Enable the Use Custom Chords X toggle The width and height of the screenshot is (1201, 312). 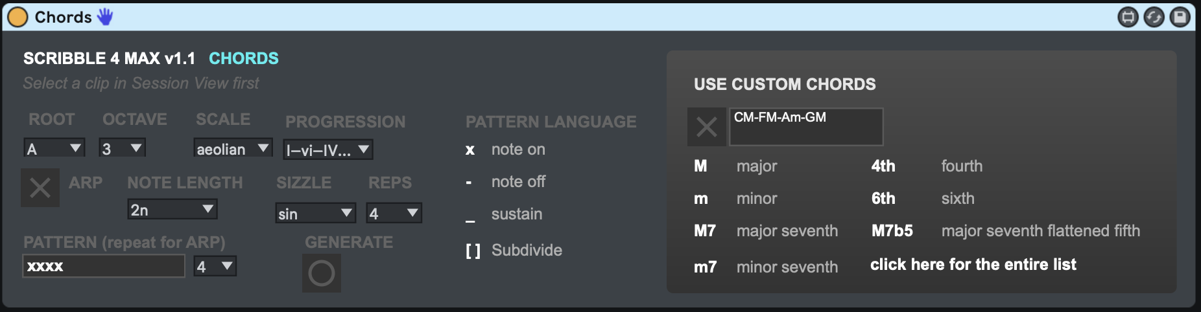click(x=707, y=127)
